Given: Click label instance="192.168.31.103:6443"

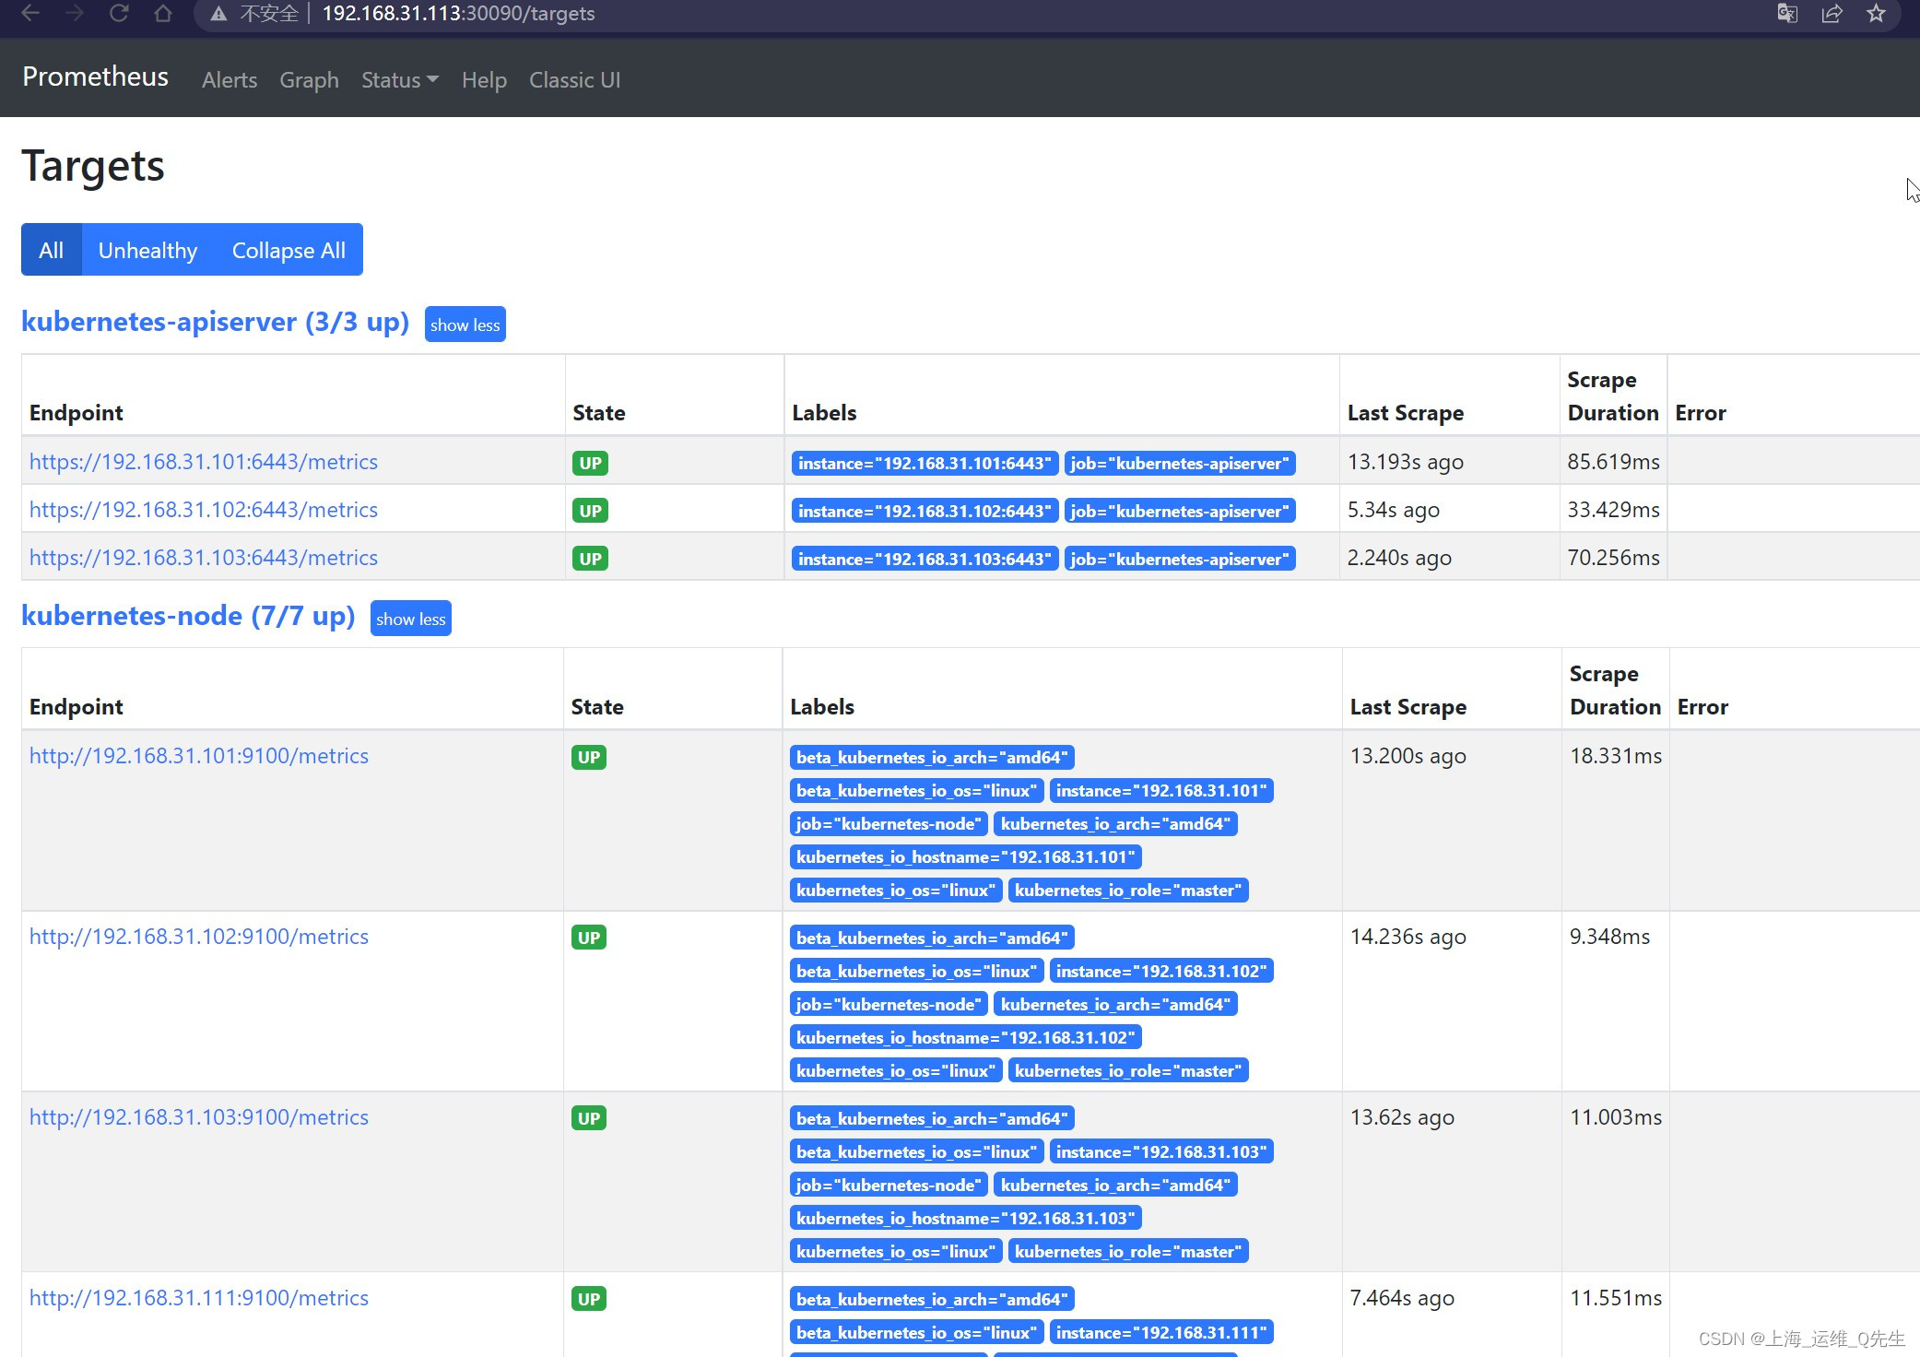Looking at the screenshot, I should pos(925,559).
